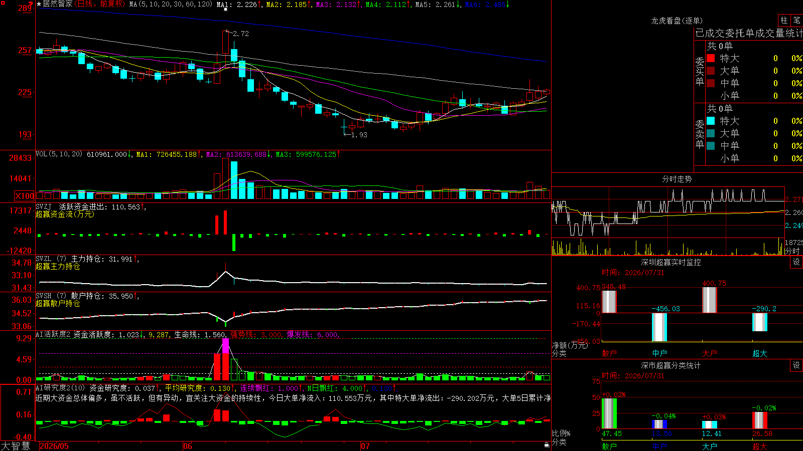Select the green MA4: 2.112 value
The width and height of the screenshot is (803, 451).
coord(388,5)
